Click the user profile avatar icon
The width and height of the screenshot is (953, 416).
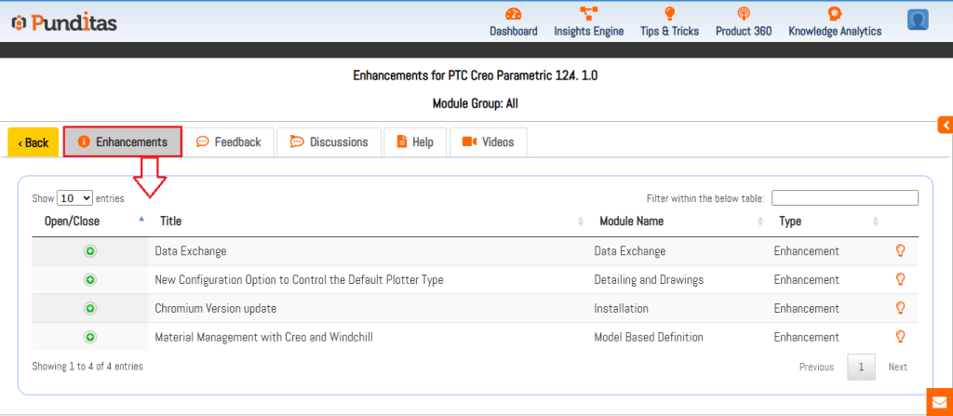pyautogui.click(x=918, y=20)
